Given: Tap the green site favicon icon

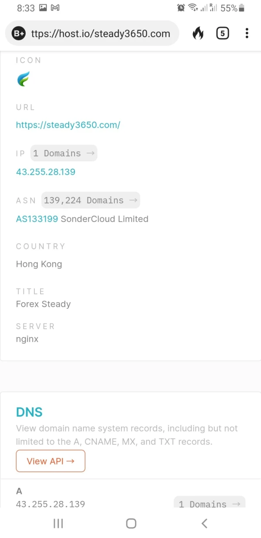Looking at the screenshot, I should pos(23,79).
